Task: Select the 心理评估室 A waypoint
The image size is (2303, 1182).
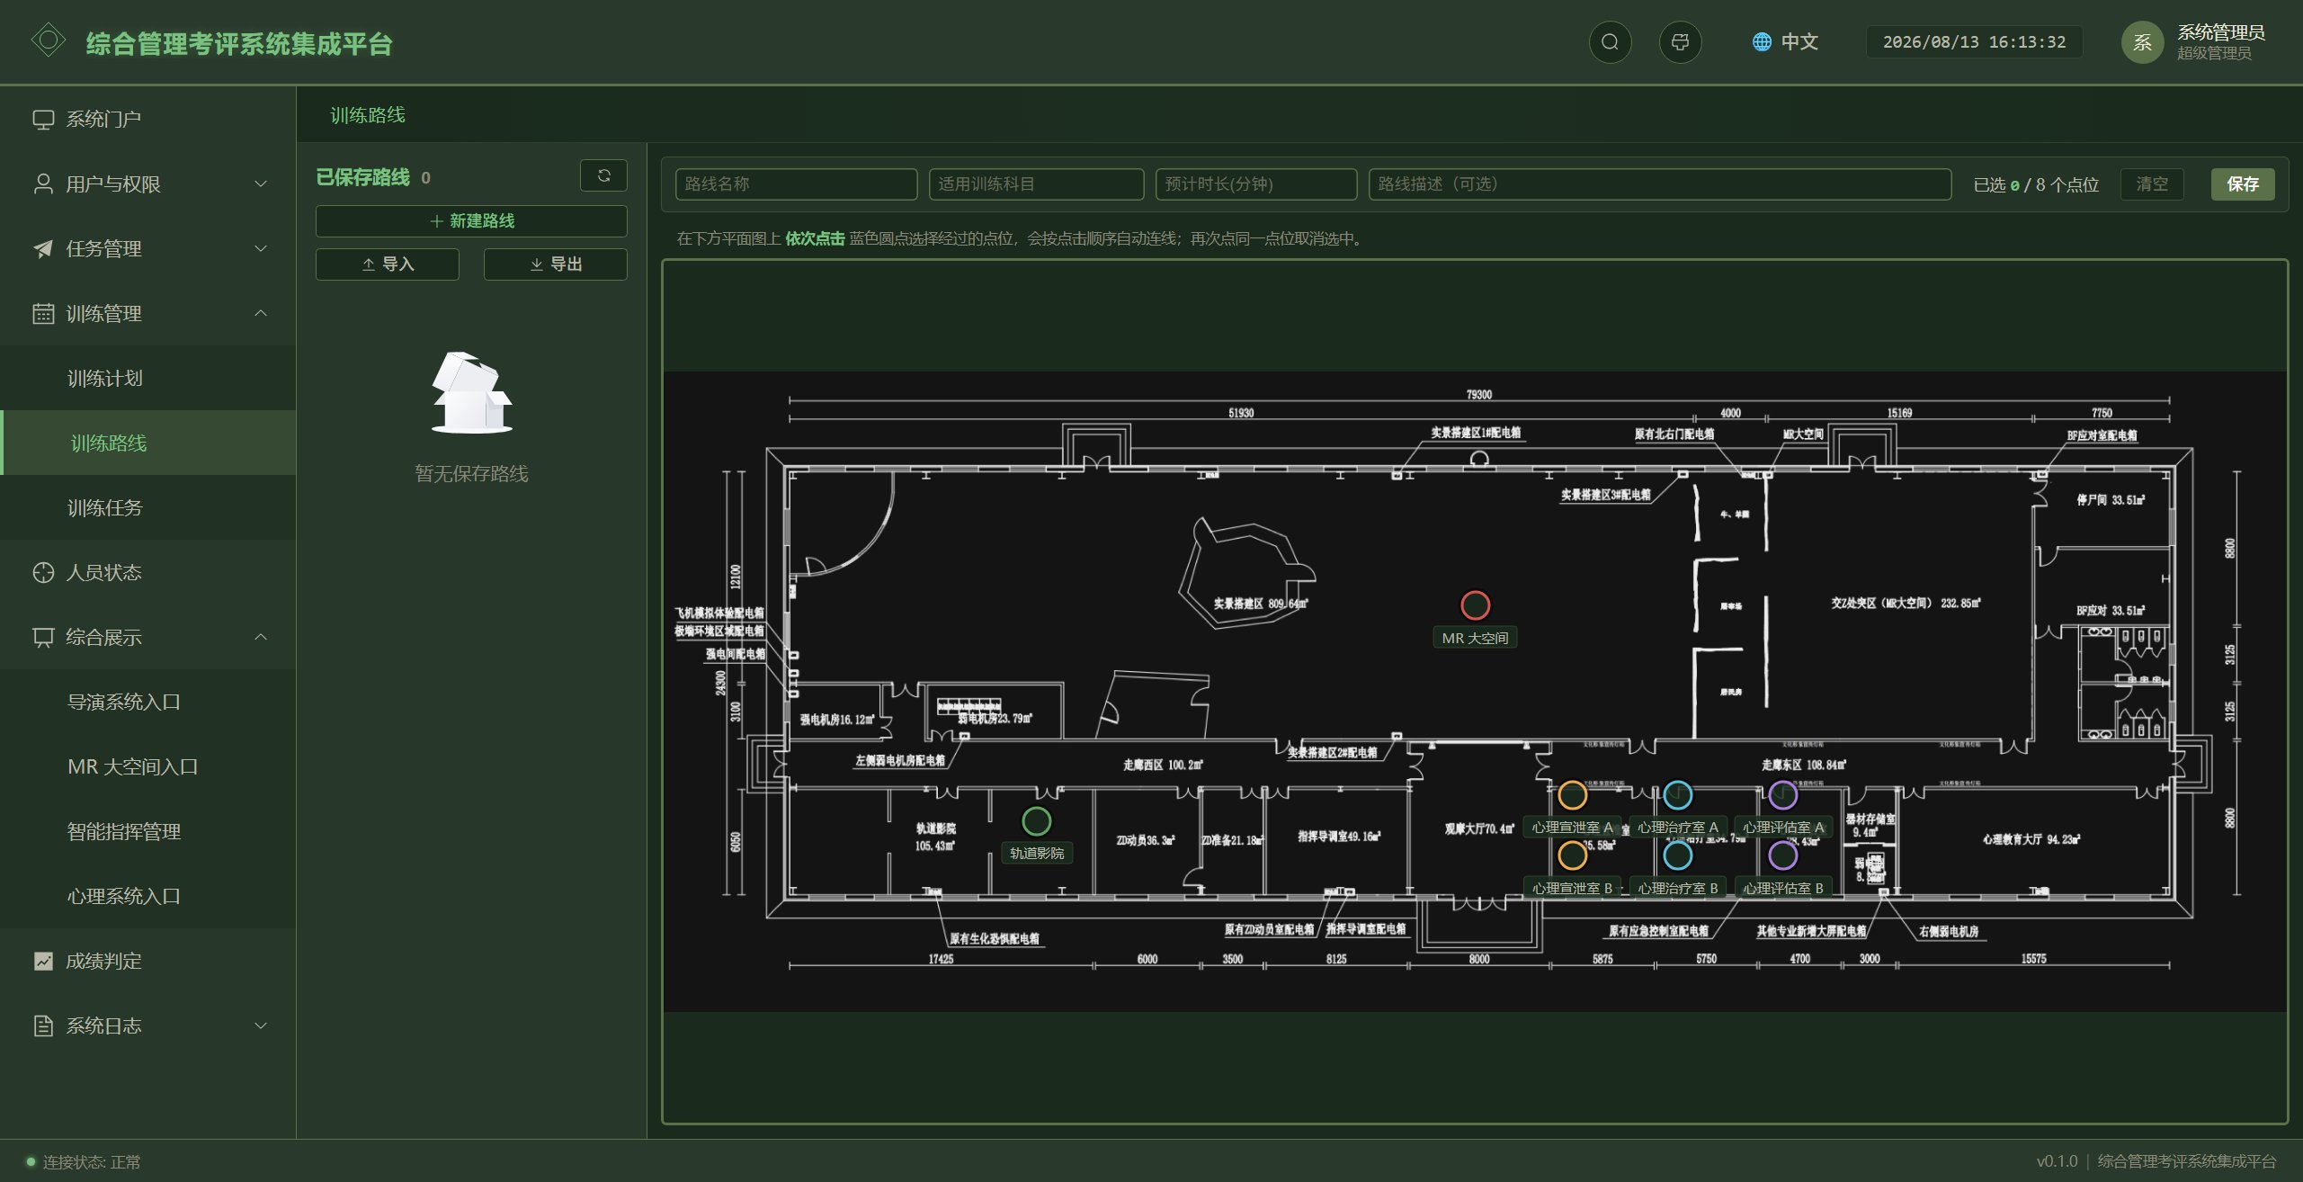Action: [x=1782, y=795]
